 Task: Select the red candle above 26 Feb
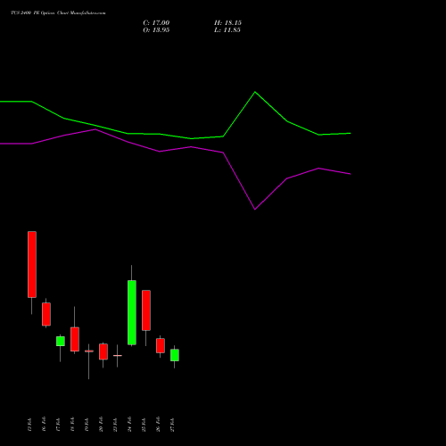[161, 345]
